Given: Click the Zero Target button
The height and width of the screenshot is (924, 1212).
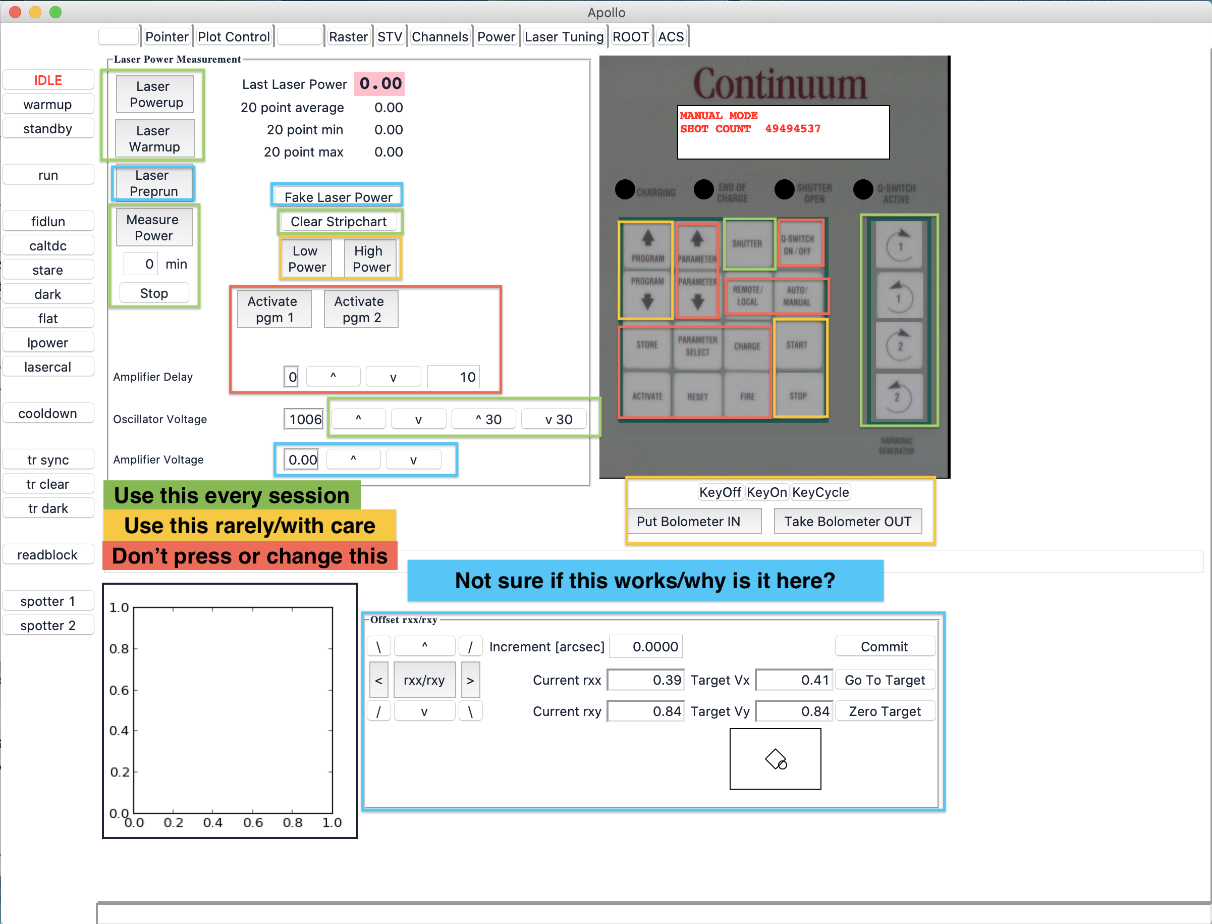Looking at the screenshot, I should click(x=885, y=711).
